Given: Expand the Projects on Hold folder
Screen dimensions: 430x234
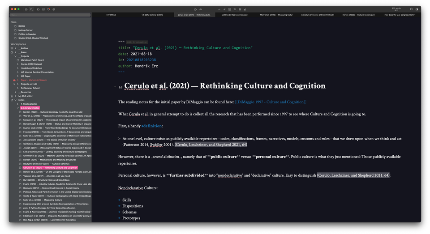Looking at the screenshot, I should (x=18, y=84).
